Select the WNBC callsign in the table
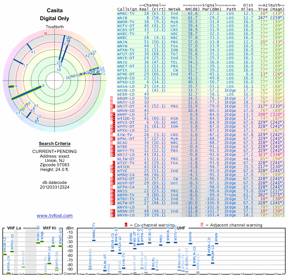Screen dimensions: 288x277 pyautogui.click(x=122, y=38)
